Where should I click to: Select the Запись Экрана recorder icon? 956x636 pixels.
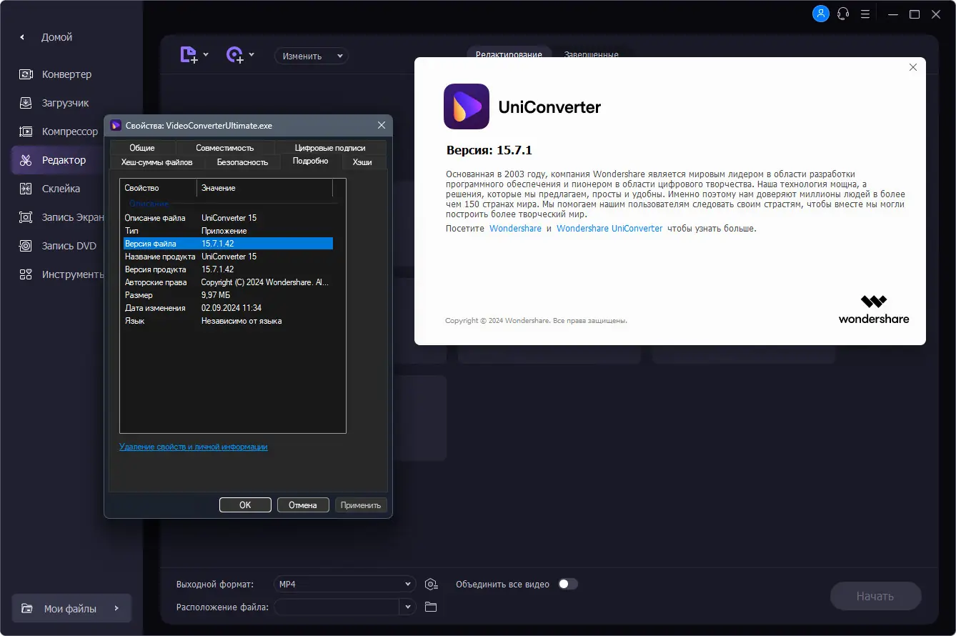coord(26,217)
